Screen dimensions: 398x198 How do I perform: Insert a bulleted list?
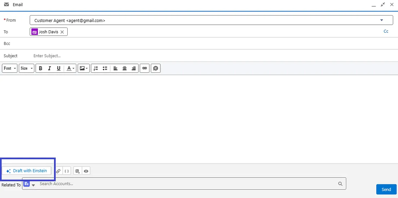105,68
